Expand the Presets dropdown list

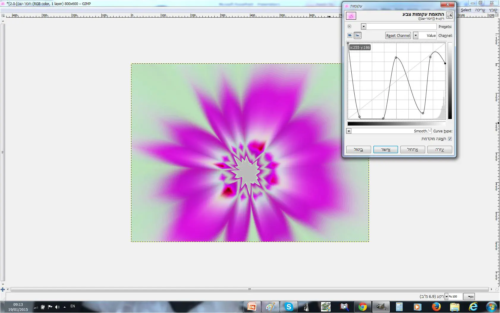[x=364, y=26]
